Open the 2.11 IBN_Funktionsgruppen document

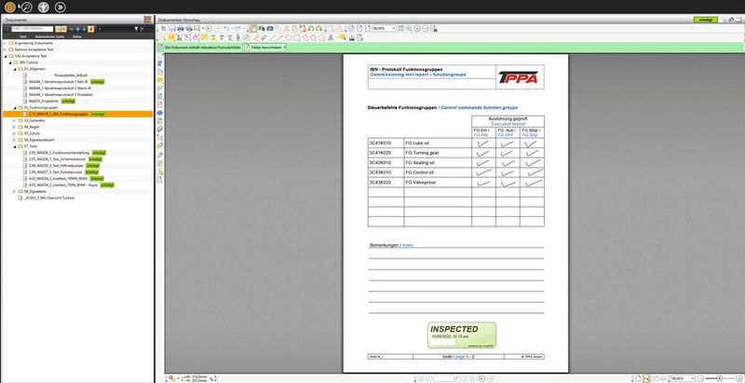click(59, 114)
